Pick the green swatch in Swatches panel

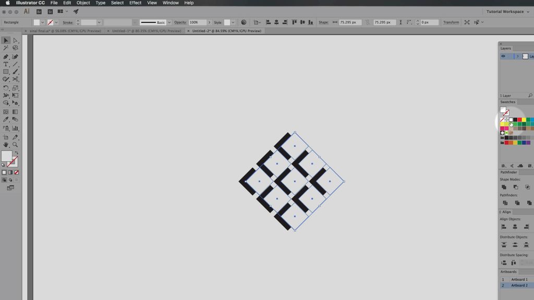(528, 119)
